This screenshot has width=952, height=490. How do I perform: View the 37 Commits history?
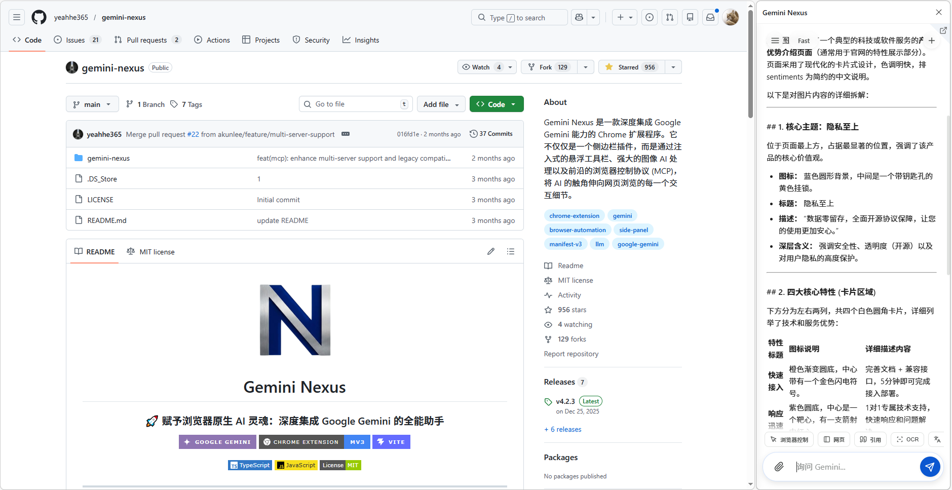[491, 134]
